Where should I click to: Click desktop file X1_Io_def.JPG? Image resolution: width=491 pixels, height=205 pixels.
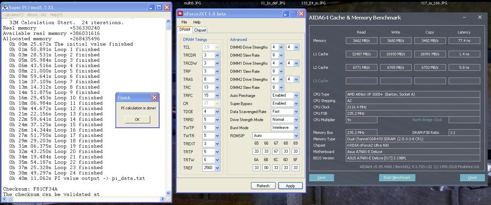pyautogui.click(x=273, y=3)
